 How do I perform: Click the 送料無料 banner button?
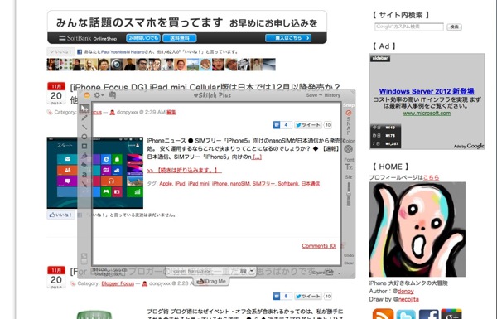click(x=180, y=38)
